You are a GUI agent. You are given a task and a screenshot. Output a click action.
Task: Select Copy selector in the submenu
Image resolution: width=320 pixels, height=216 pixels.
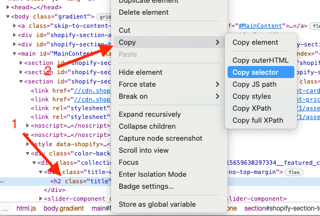(260, 72)
